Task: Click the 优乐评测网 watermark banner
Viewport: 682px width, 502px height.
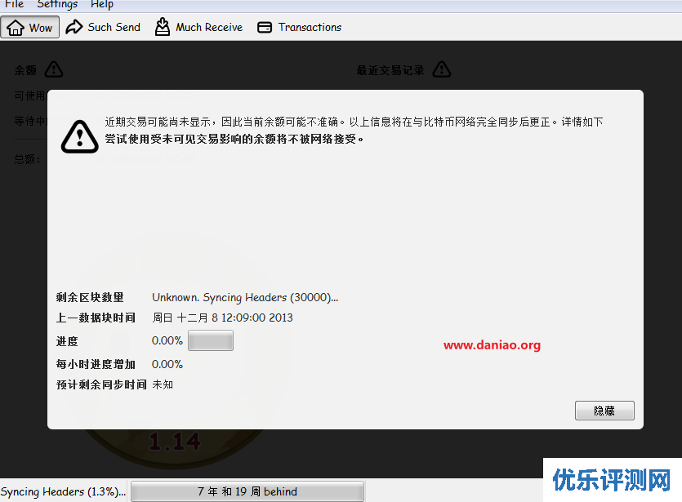Action: click(x=612, y=480)
